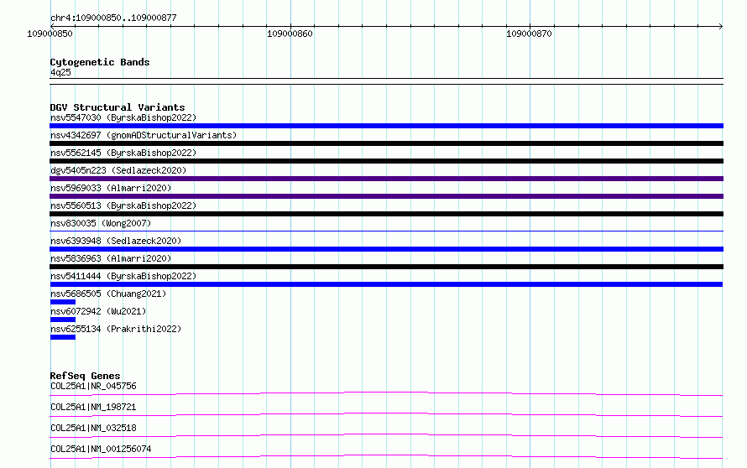Click the short blue bar under nsv6072942
This screenshot has height=468, width=747.
(x=63, y=320)
